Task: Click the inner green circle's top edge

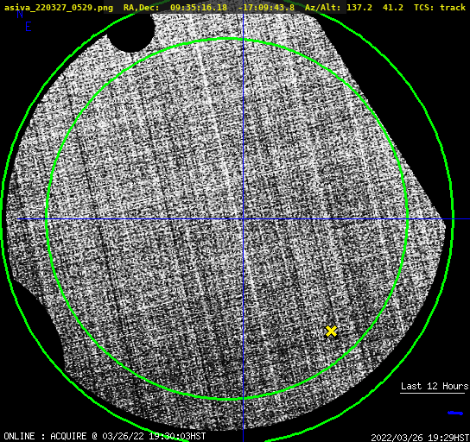Action: tap(227, 39)
